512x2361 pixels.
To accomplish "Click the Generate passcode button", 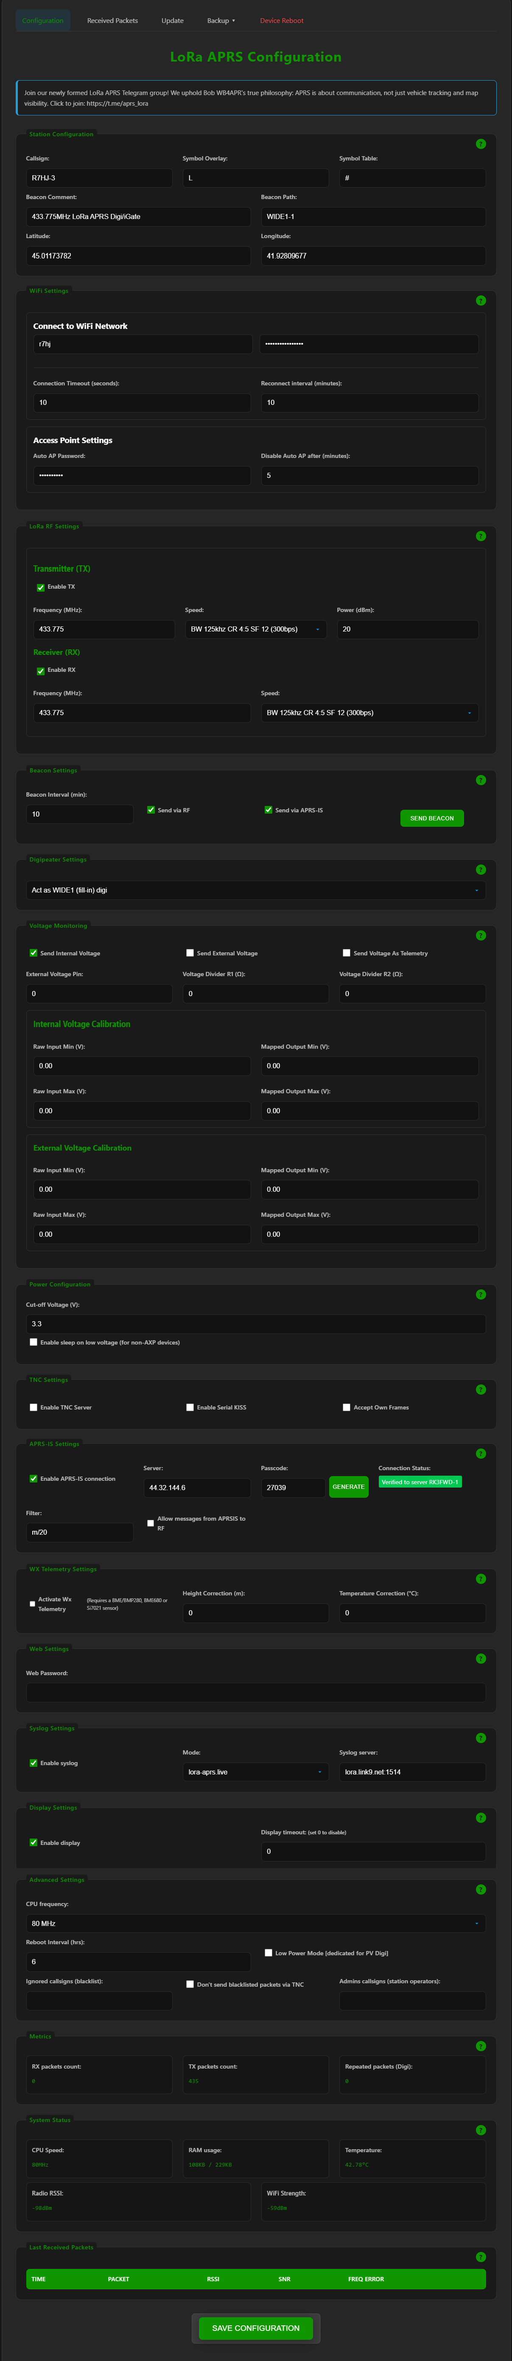I will click(348, 1487).
